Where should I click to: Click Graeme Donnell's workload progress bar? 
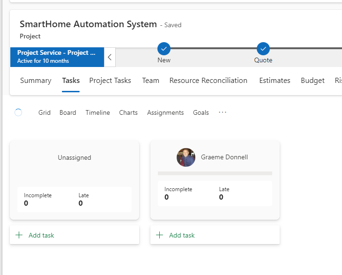point(215,173)
